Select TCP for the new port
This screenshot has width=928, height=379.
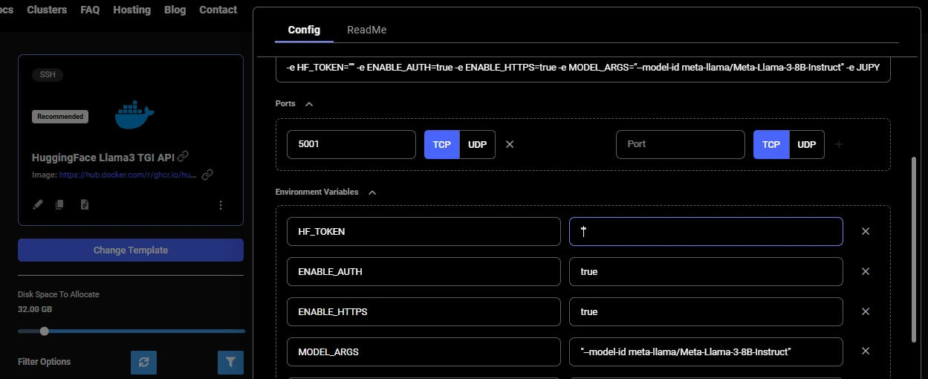pos(771,144)
